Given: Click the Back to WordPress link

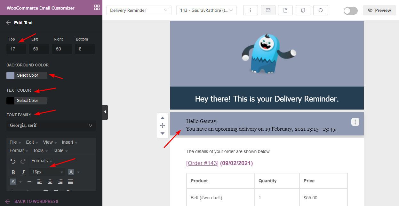Looking at the screenshot, I should coord(32,202).
